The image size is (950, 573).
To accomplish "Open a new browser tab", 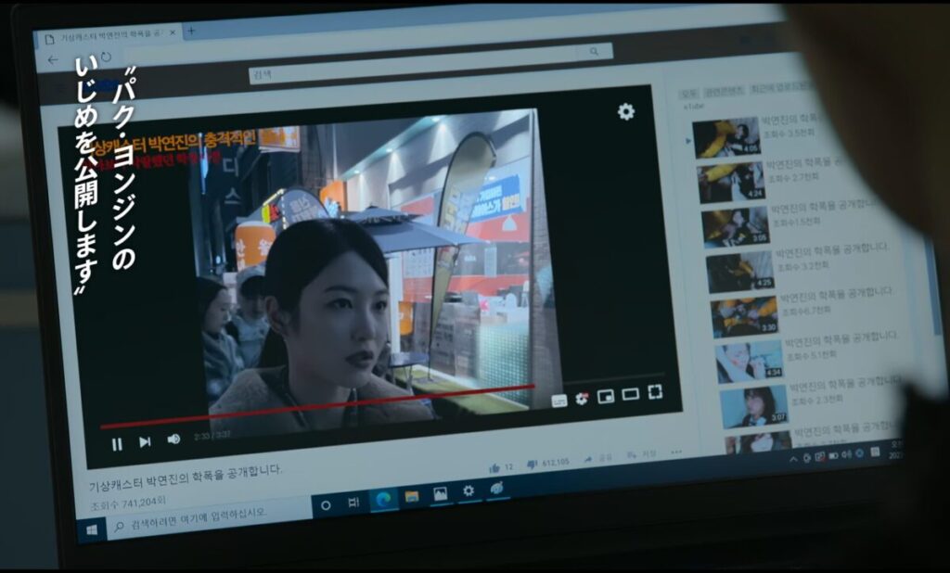I will [x=191, y=31].
